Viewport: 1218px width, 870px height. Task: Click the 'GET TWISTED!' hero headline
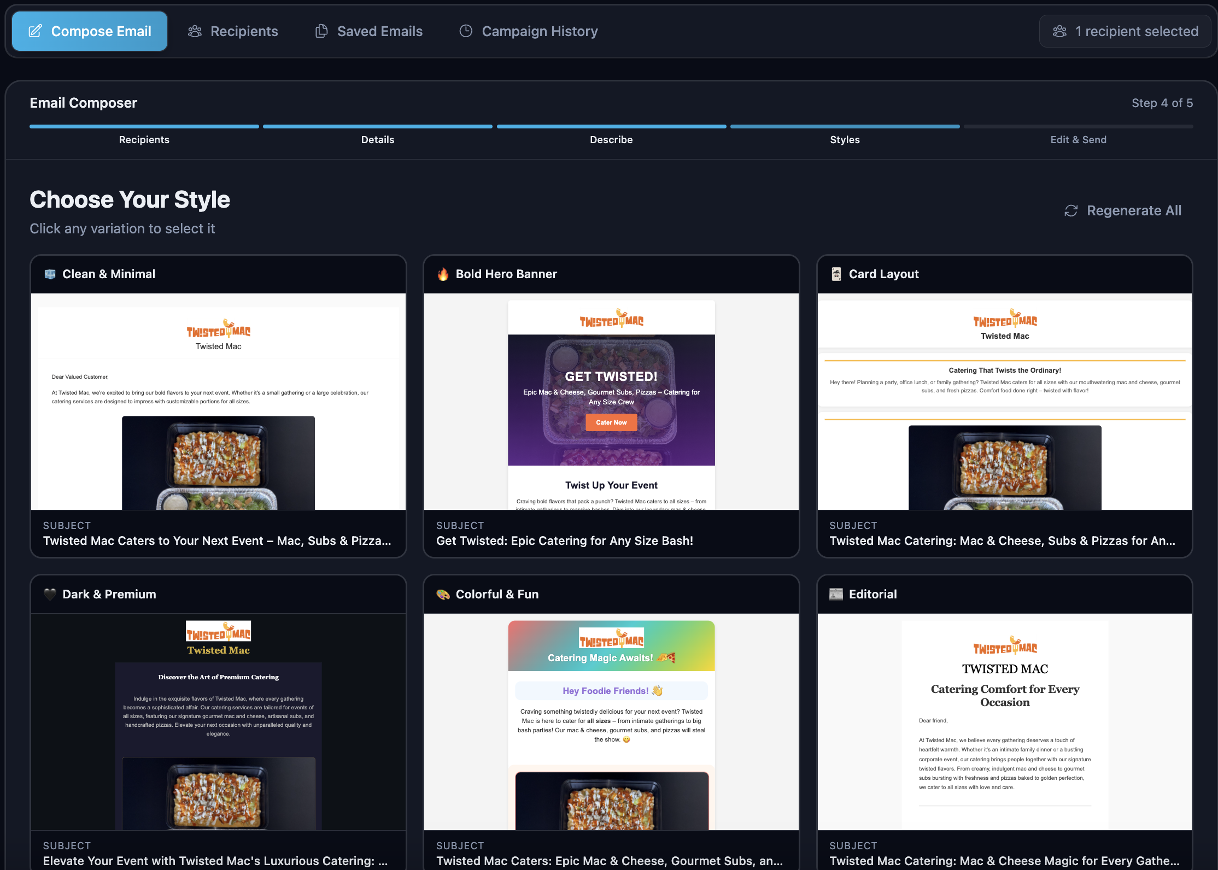pos(611,377)
